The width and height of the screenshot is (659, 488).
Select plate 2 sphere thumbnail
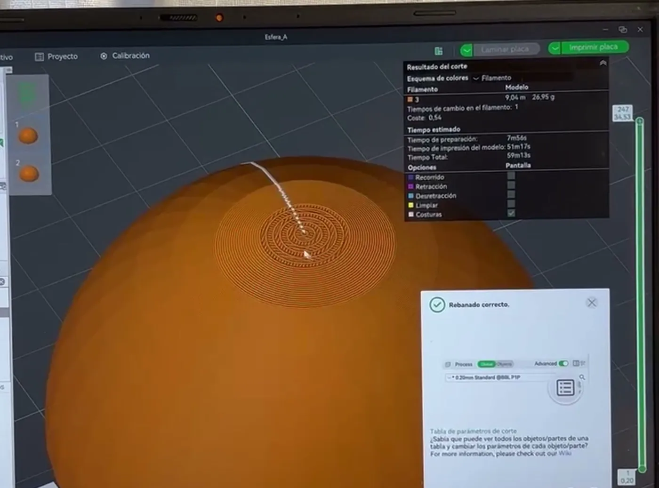tap(28, 174)
